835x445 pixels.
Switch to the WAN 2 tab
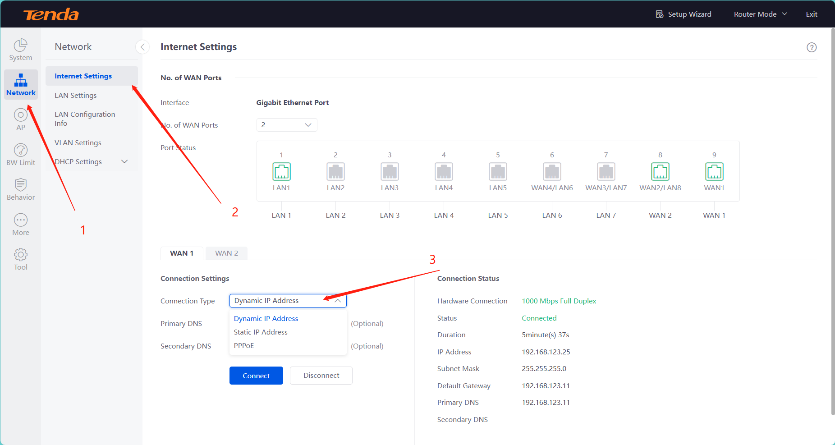tap(226, 253)
